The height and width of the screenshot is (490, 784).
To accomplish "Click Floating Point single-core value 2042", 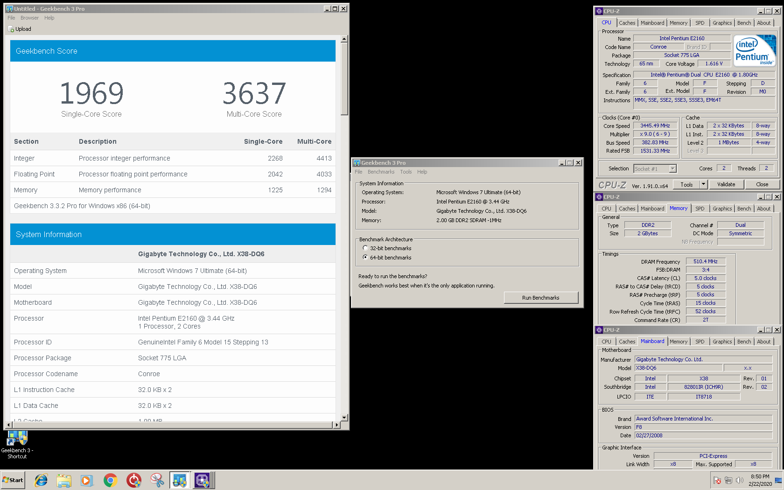I will tap(275, 174).
